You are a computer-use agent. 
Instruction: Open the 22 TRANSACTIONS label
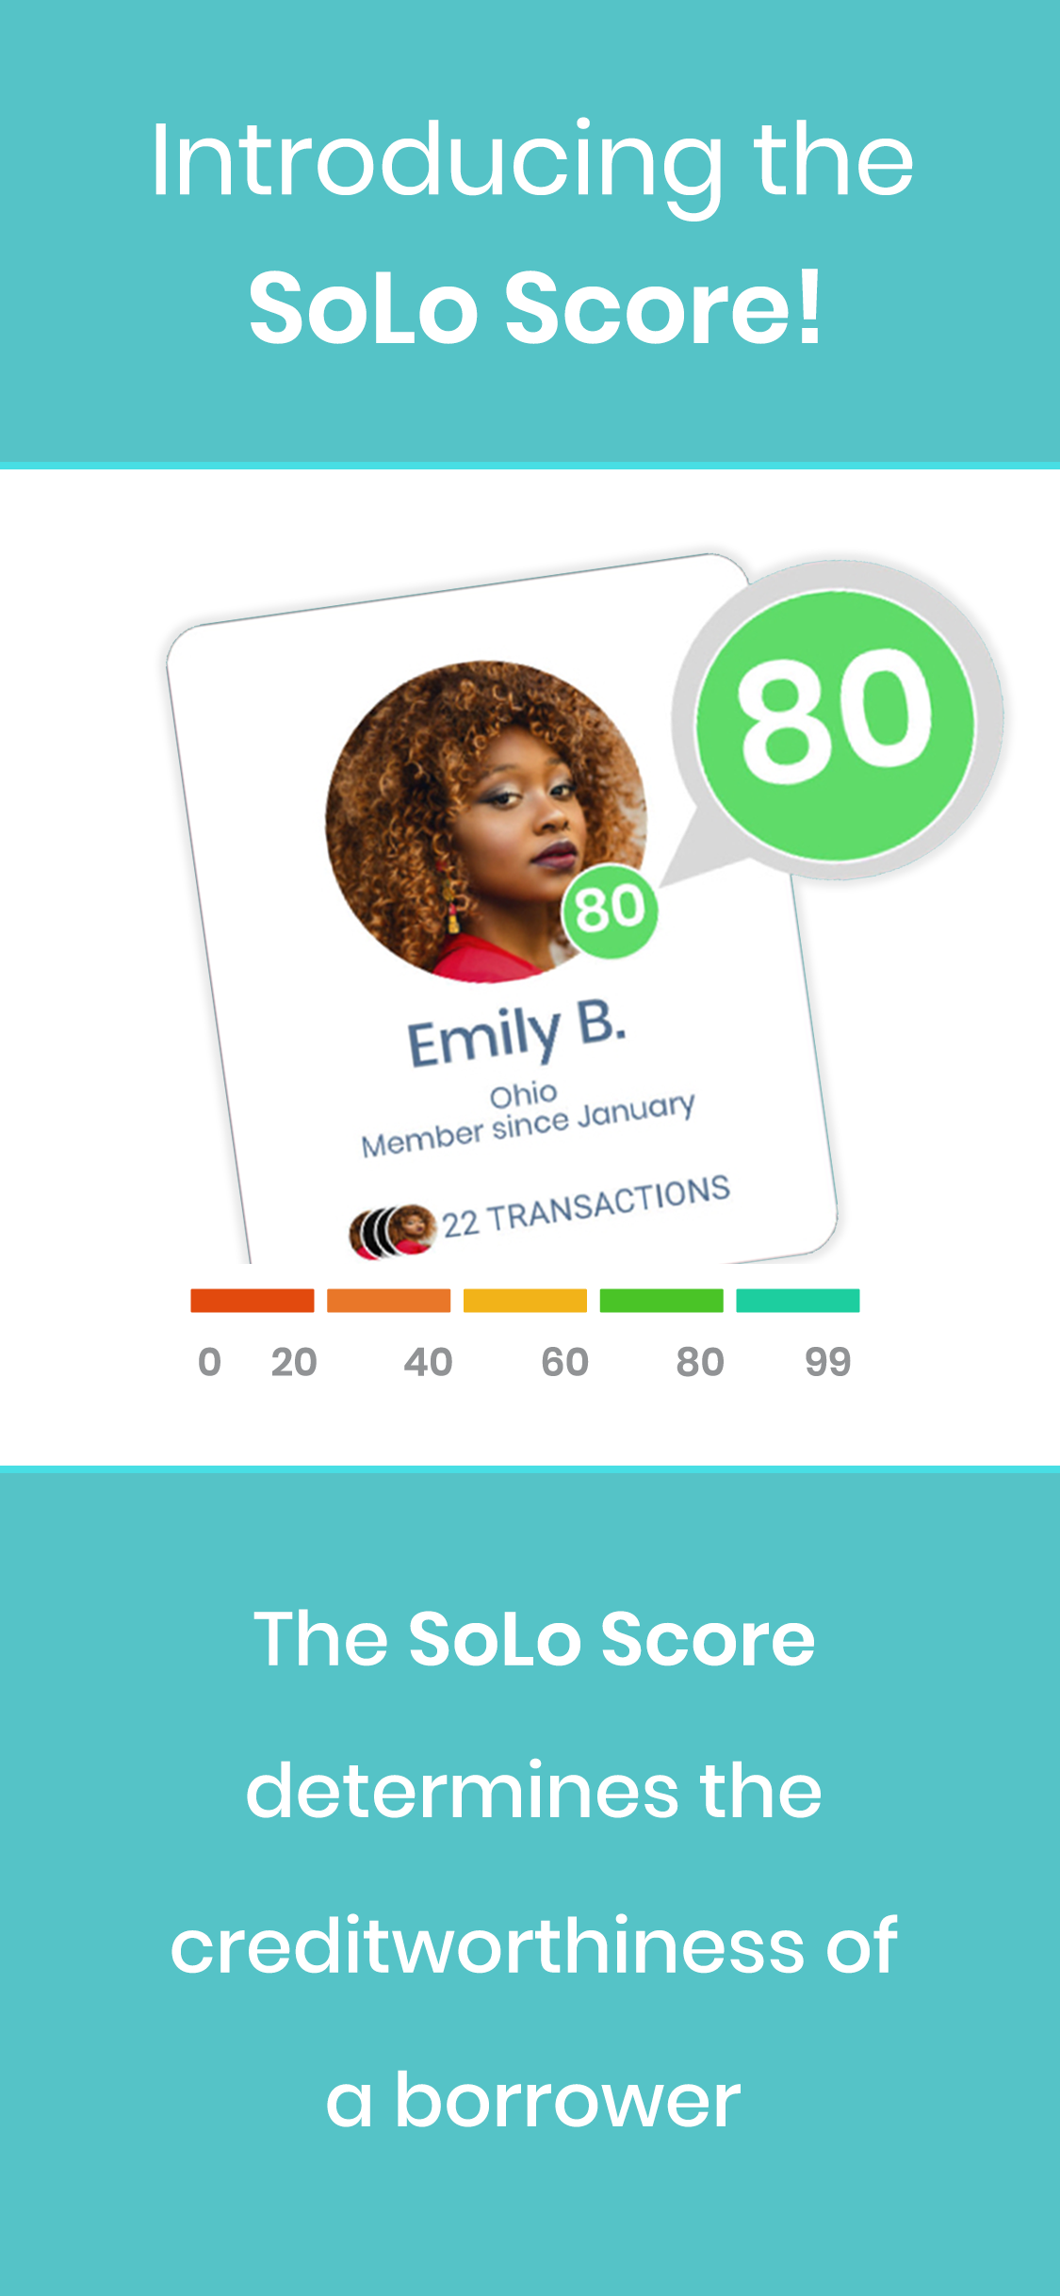[x=586, y=1207]
